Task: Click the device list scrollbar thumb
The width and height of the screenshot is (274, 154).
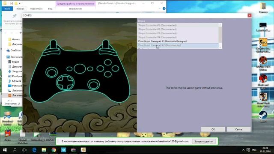Action: click(220, 35)
